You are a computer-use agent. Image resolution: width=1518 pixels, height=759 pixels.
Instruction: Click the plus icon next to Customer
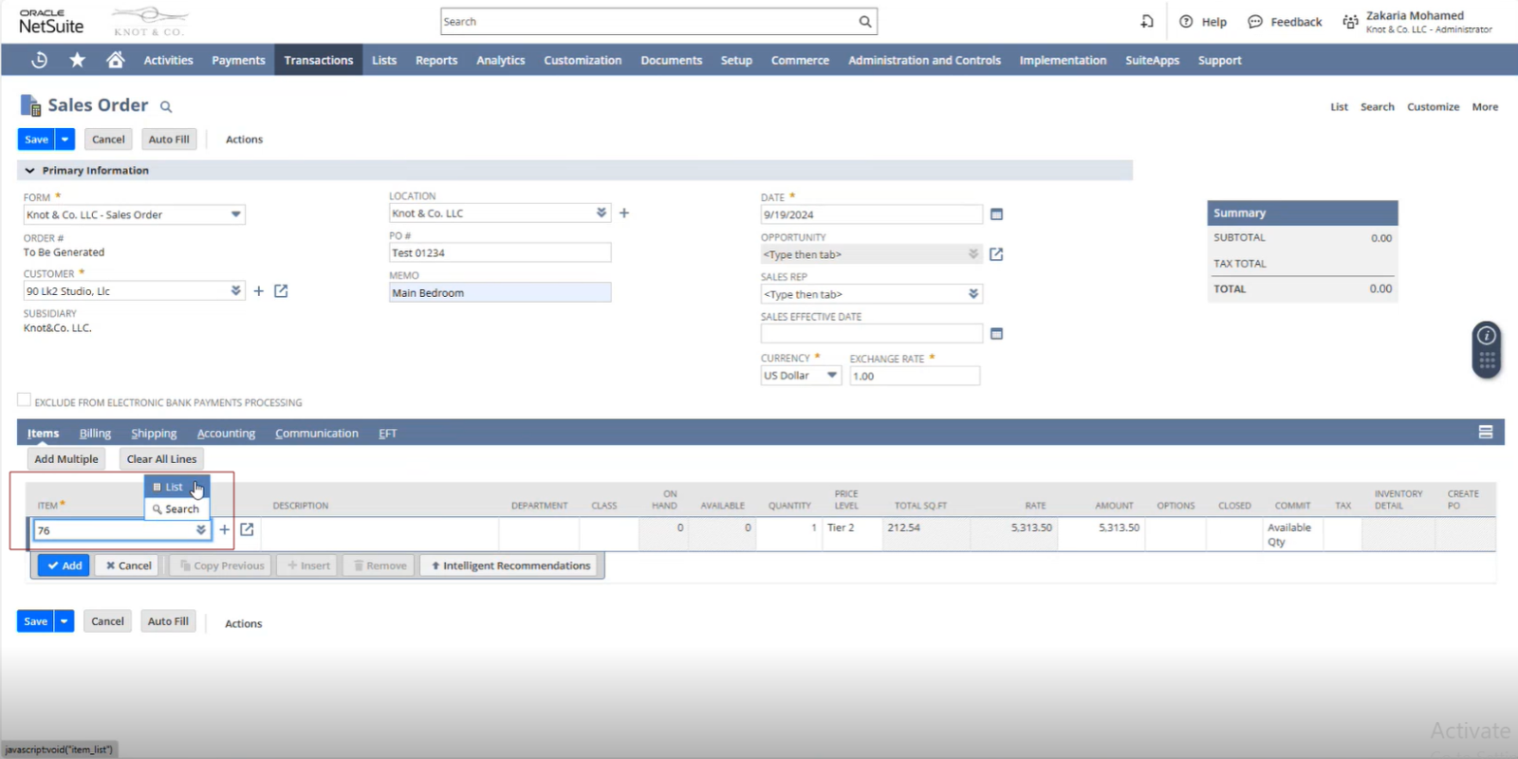[x=258, y=291]
